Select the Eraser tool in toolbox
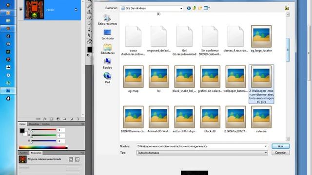The height and width of the screenshot is (175, 312). [89, 17]
